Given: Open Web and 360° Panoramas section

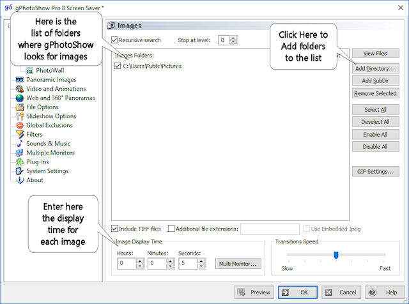Looking at the screenshot, I should (61, 98).
